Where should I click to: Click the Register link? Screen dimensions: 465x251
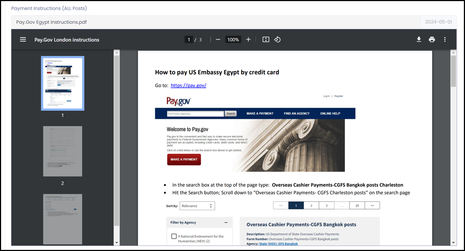[x=339, y=96]
